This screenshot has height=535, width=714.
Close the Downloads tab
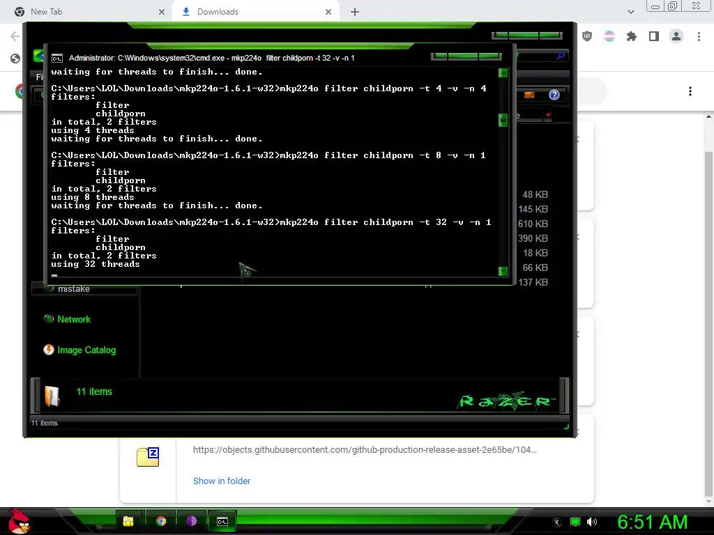328,12
